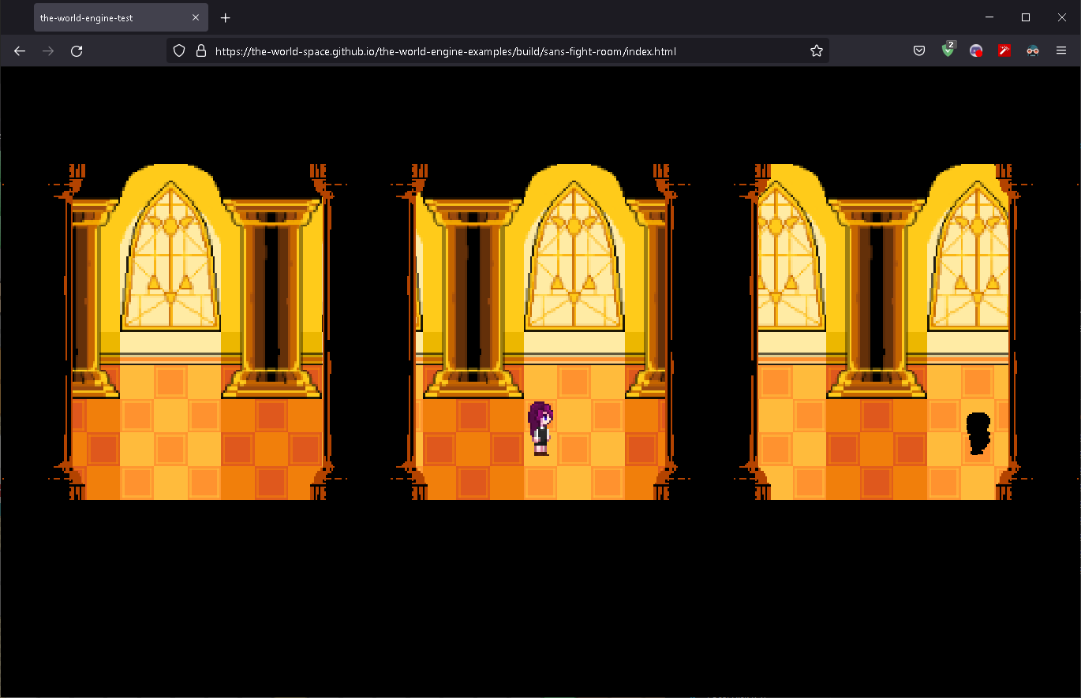The width and height of the screenshot is (1081, 698).
Task: Click the purple-haired character sprite
Action: (x=540, y=428)
